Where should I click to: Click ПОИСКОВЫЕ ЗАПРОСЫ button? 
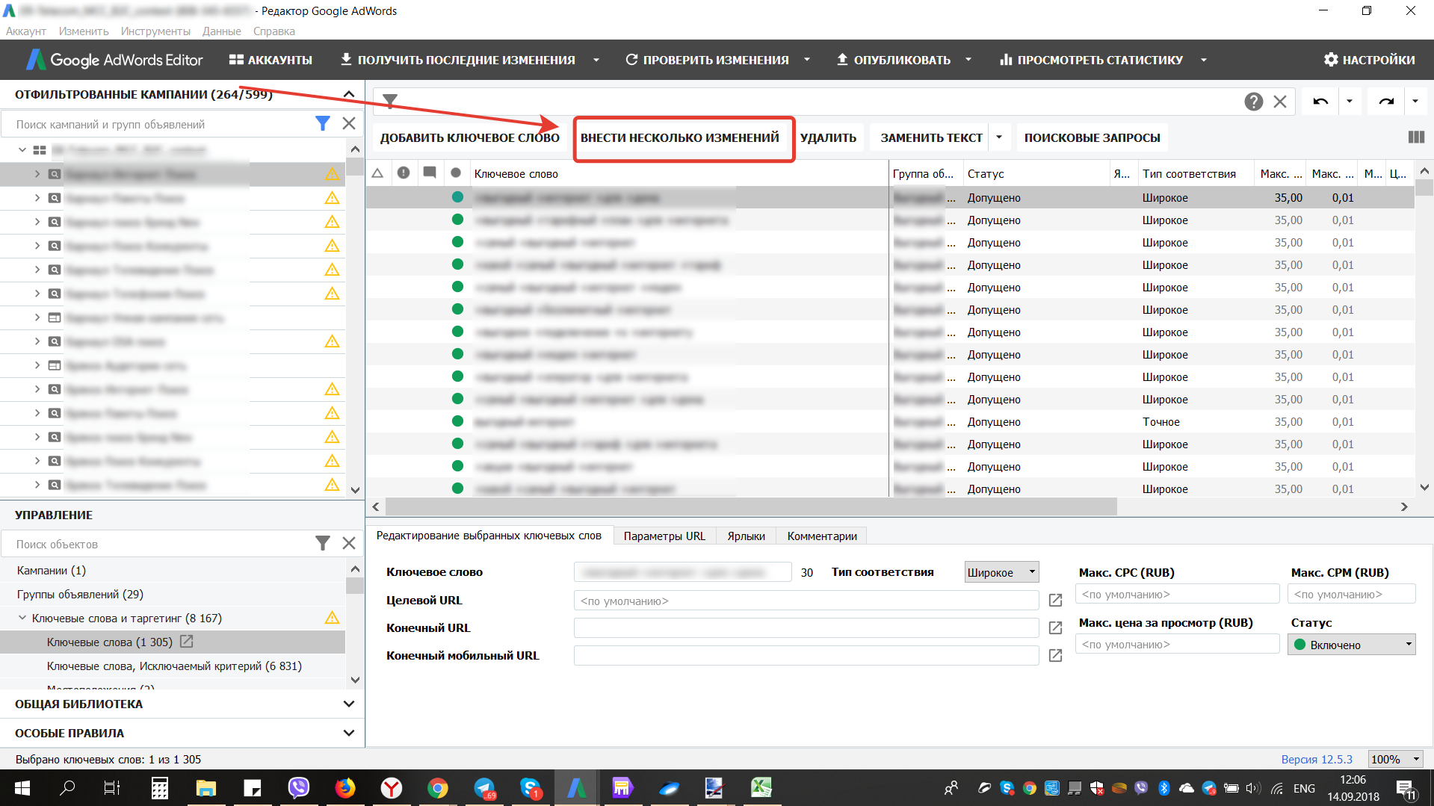pos(1092,137)
